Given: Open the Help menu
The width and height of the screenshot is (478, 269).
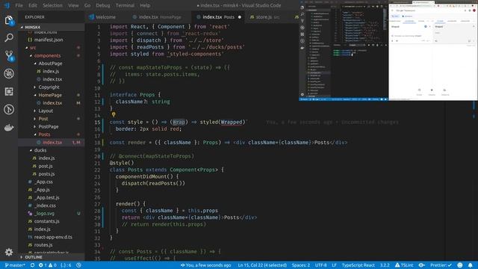Looking at the screenshot, I should pos(145,5).
